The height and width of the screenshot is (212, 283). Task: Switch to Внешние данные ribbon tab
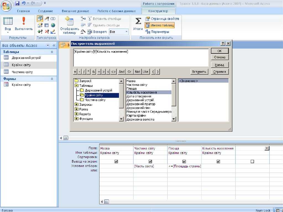(x=75, y=11)
